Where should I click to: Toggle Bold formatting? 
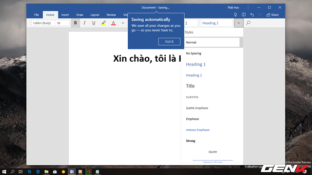click(76, 23)
